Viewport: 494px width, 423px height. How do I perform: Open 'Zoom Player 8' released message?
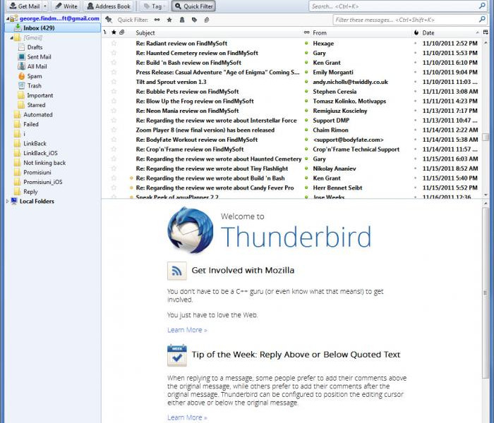tap(205, 130)
